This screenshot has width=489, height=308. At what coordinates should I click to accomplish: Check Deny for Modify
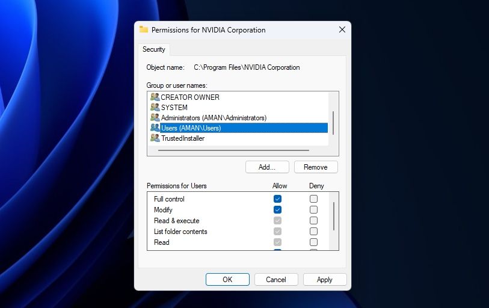tap(313, 210)
